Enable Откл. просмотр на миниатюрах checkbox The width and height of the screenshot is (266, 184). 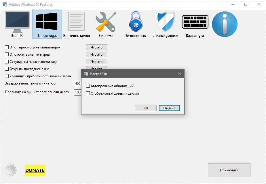pos(7,47)
